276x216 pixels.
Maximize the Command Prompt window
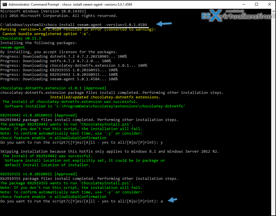257,5
